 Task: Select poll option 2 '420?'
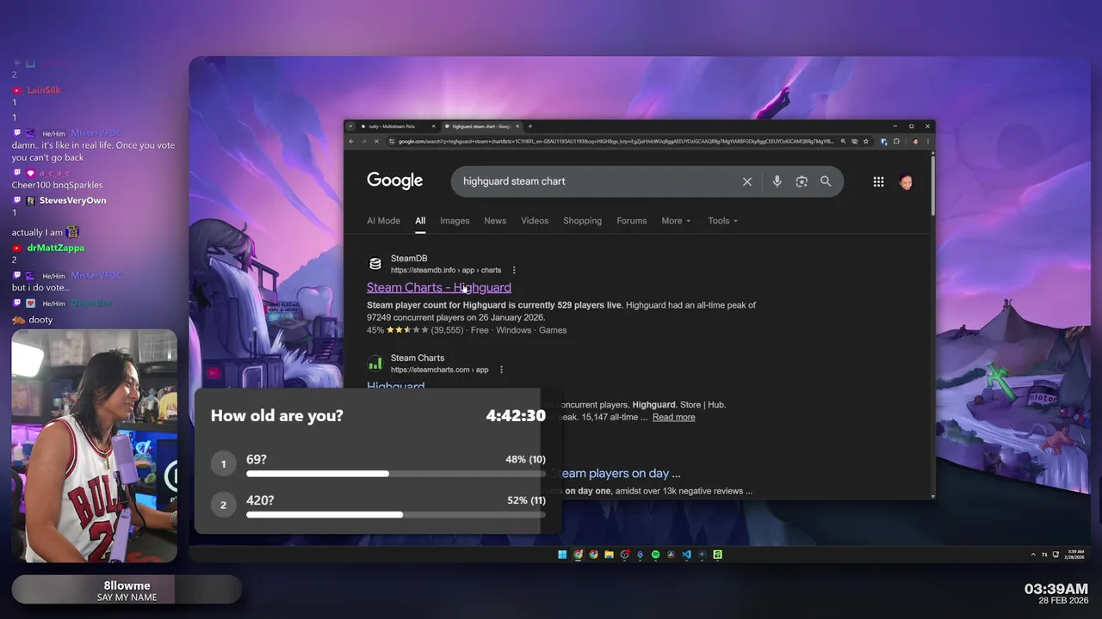[x=379, y=505]
